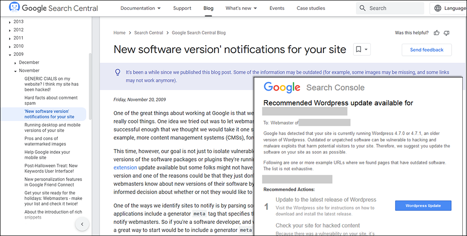Click the Search Central breadcrumb link

[149, 33]
